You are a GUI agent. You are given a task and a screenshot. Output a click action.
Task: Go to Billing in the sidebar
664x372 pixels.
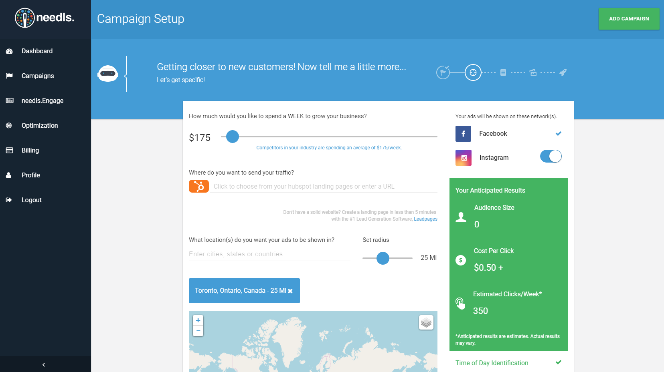pyautogui.click(x=30, y=151)
